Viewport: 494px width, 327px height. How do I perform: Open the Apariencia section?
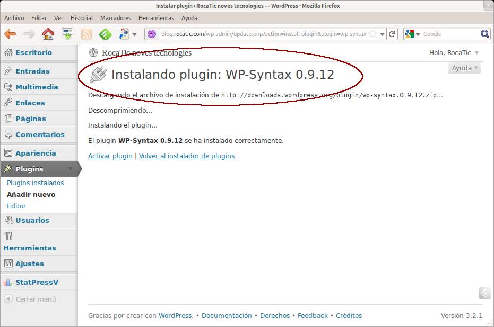(36, 153)
